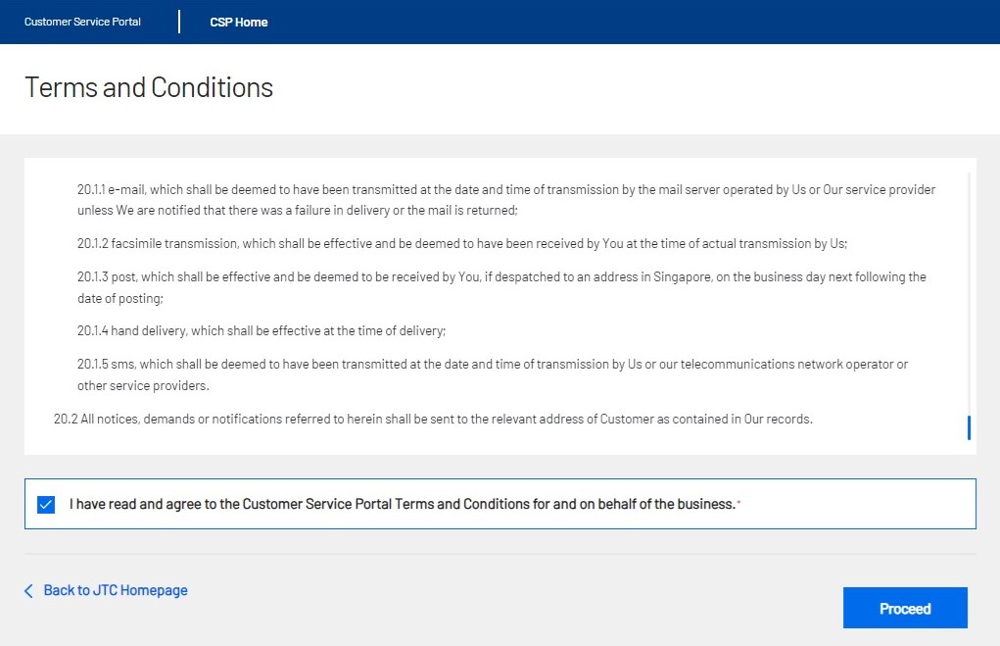Click clause 20.1.3 post paragraph
The width and height of the screenshot is (1000, 646).
click(501, 287)
